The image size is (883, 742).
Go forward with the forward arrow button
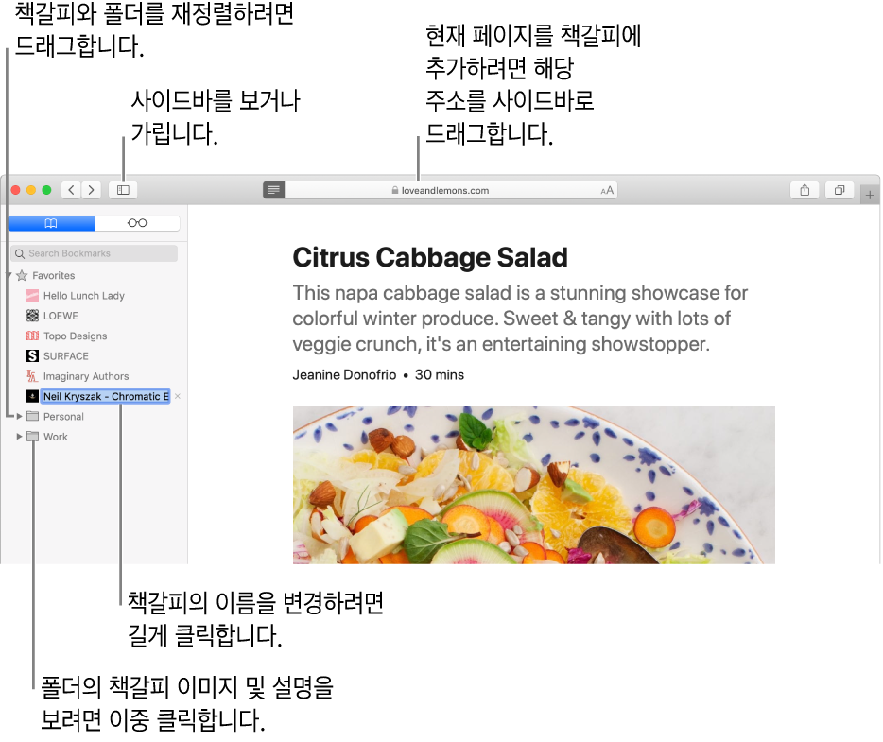pos(91,190)
